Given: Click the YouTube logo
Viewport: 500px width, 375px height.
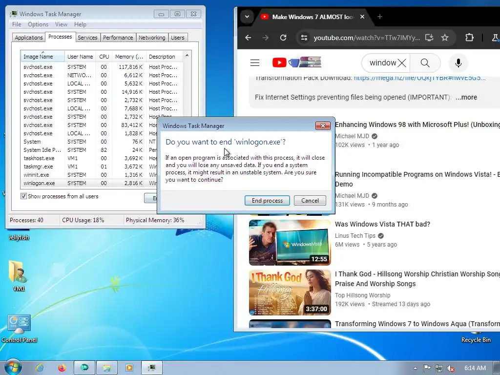Looking at the screenshot, I should tap(296, 62).
